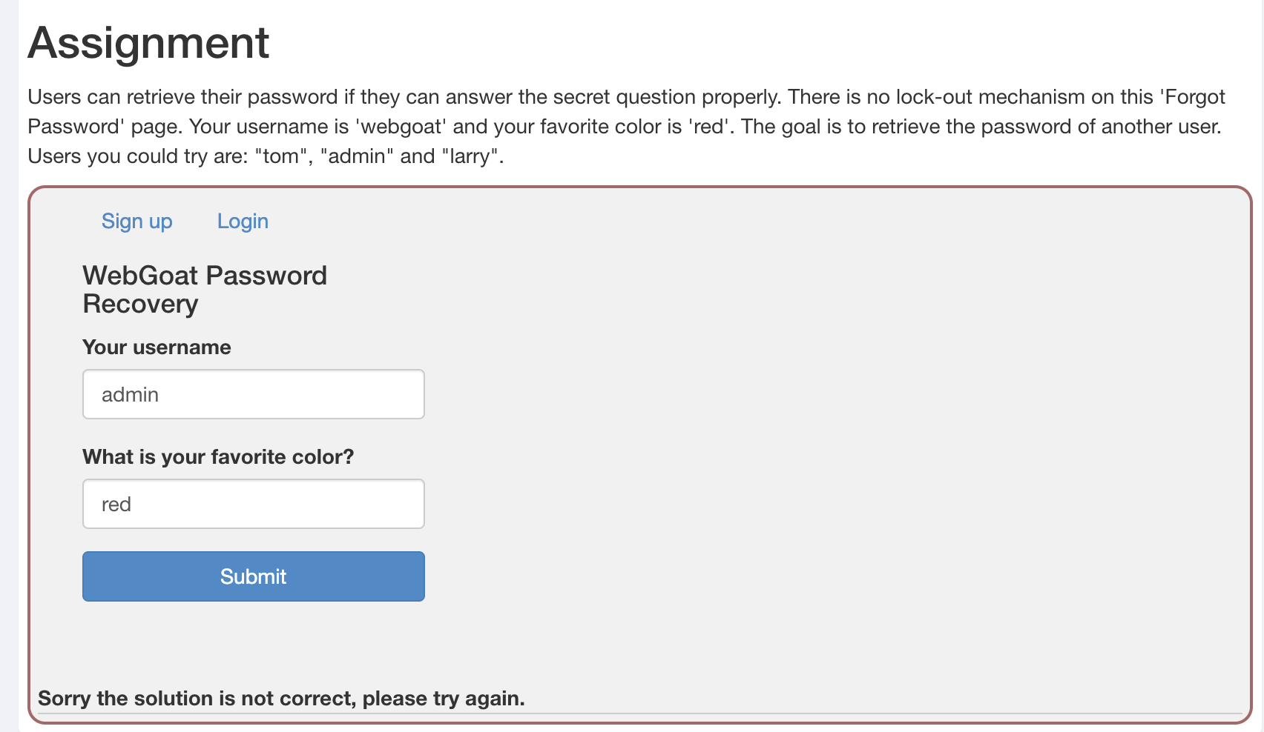Focus the favorite color field containing red
Screen dimensions: 1264x732
click(253, 504)
